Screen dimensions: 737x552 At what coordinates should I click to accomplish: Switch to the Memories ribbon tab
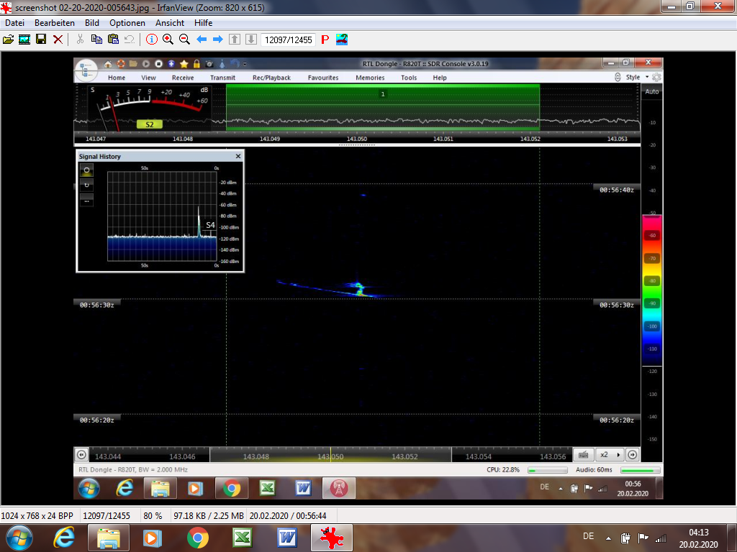tap(370, 78)
